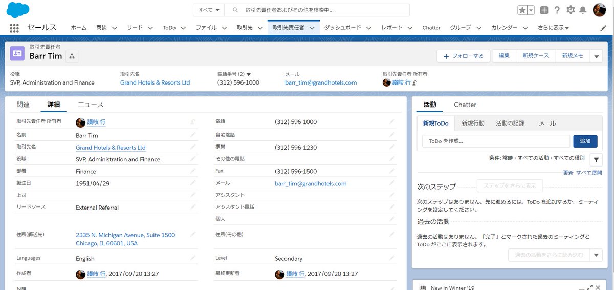This screenshot has width=614, height=290.
Task: Edit the Fax field pencil icon
Action: point(392,171)
